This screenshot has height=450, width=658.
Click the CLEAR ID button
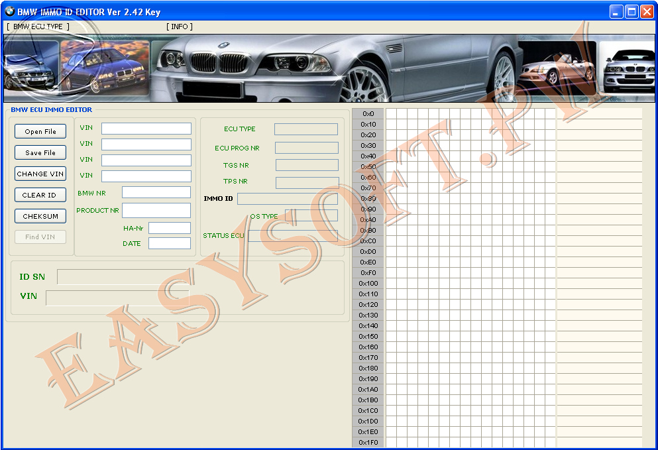click(40, 196)
